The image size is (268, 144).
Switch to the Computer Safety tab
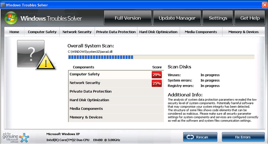click(x=42, y=32)
